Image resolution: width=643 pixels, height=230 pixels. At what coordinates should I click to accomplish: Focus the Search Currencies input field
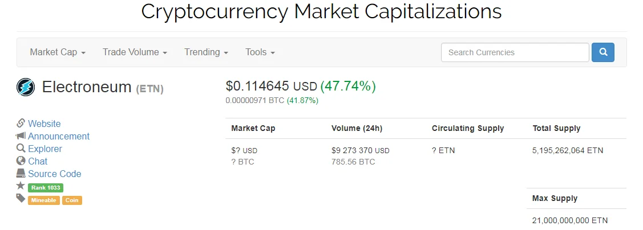(x=515, y=52)
